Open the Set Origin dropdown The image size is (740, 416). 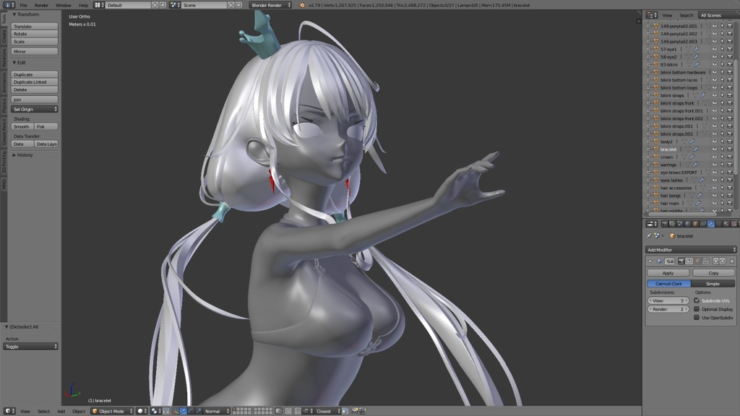[35, 109]
